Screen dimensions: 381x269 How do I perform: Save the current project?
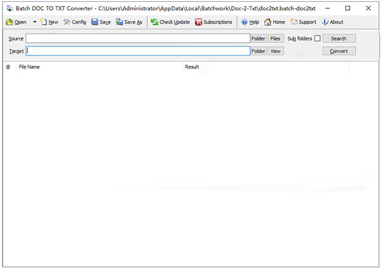[101, 22]
